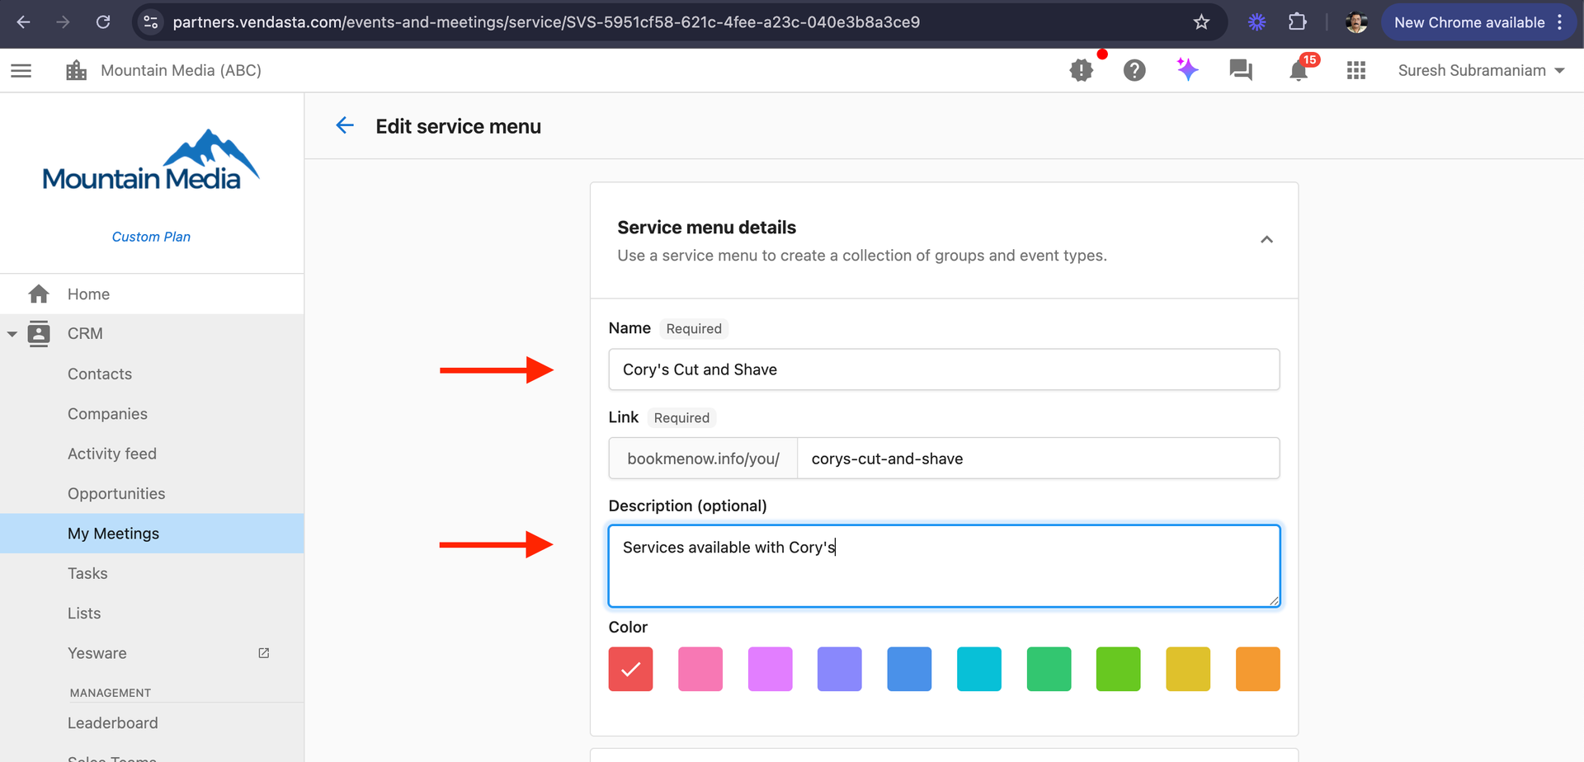Click the browser forward arrow

pos(63,22)
